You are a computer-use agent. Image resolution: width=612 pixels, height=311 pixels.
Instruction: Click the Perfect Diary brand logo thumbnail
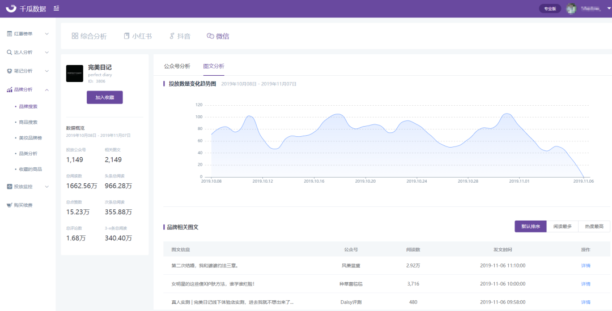click(75, 74)
